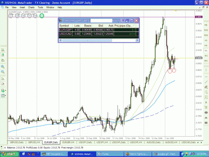Select the triangle drawing tool
The width and height of the screenshot is (209, 157).
206,117
